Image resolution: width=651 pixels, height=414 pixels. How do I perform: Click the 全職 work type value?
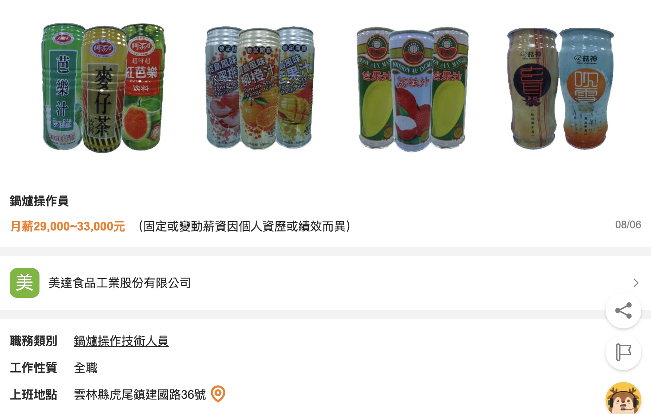coord(86,368)
